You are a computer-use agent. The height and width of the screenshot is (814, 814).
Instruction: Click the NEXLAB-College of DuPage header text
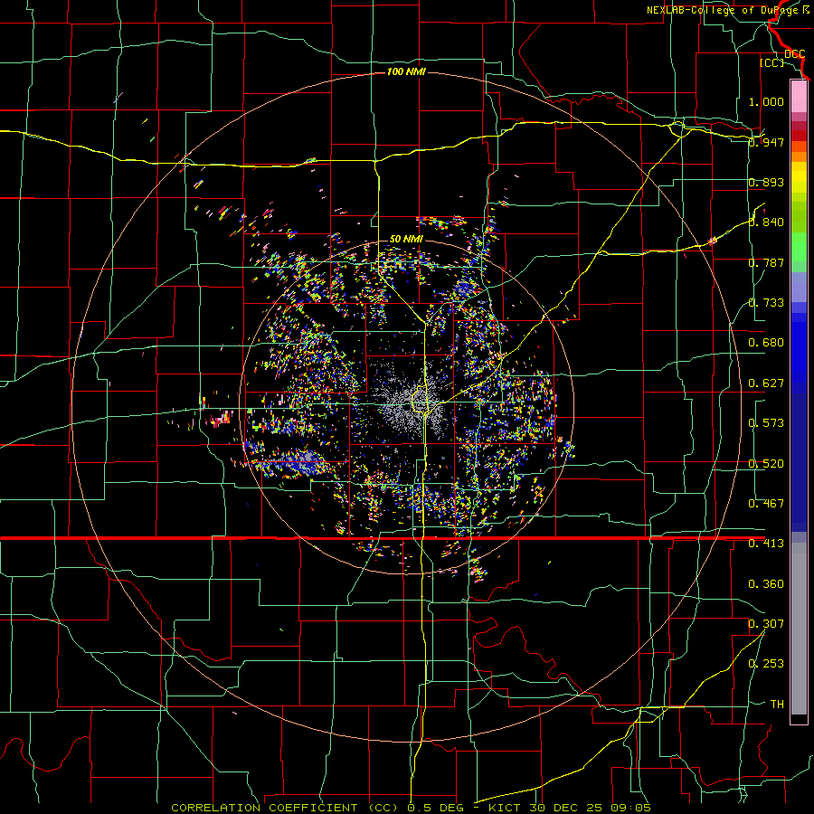(728, 10)
